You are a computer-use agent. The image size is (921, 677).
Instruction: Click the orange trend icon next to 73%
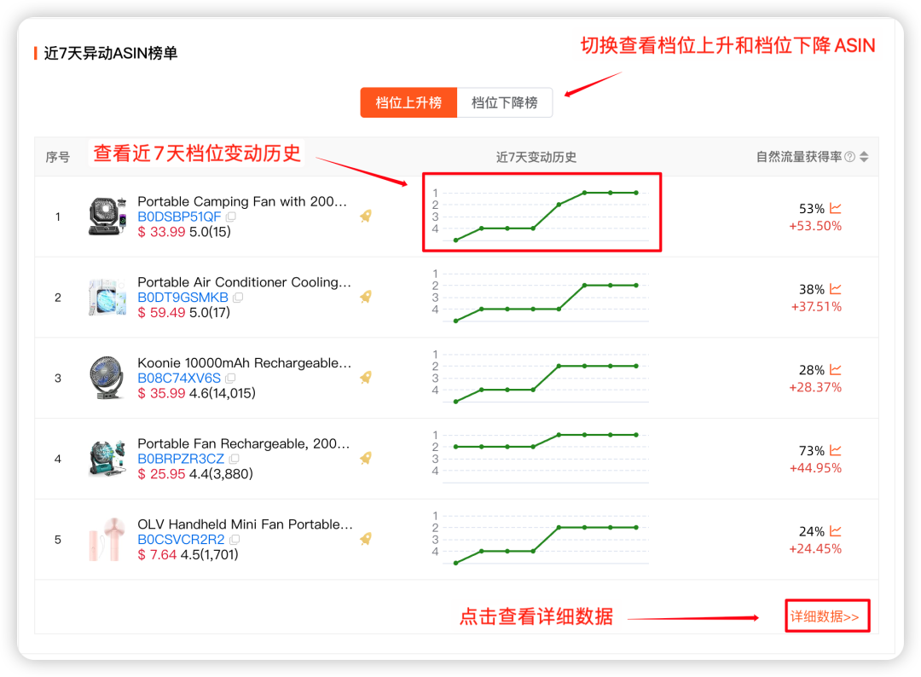(x=833, y=450)
